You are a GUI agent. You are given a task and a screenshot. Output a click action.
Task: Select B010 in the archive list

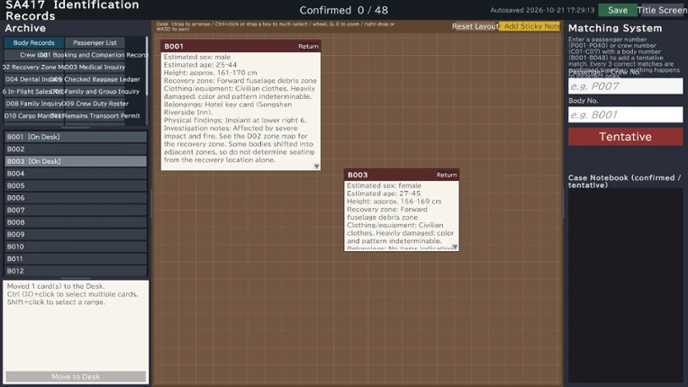pos(76,247)
